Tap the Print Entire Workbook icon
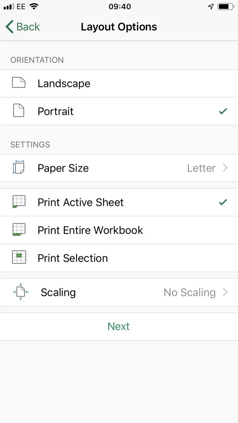 (x=19, y=230)
